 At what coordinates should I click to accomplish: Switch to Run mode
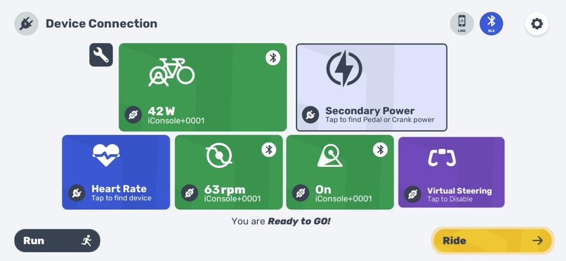coord(57,240)
